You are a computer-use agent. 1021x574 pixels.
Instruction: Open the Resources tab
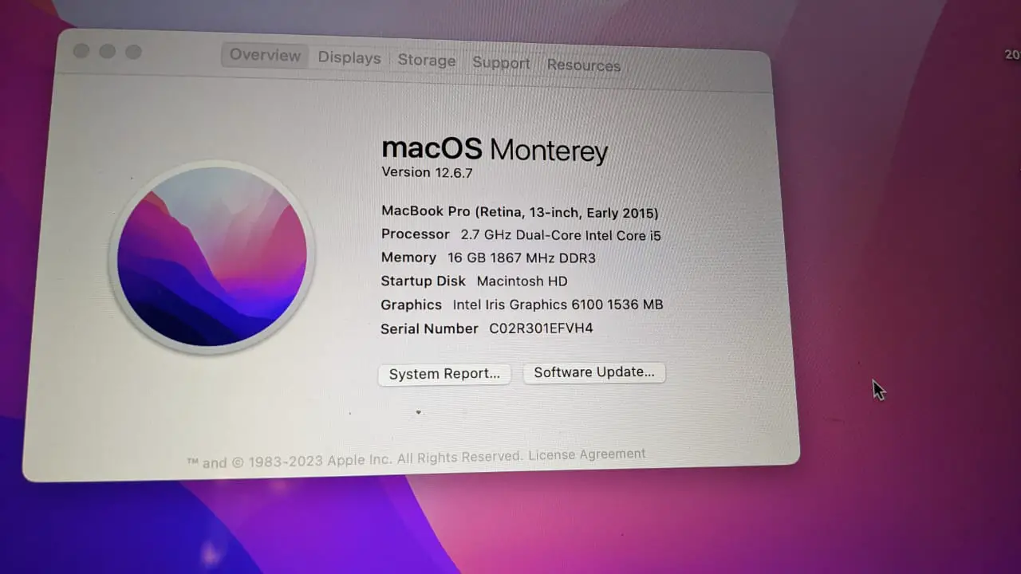click(x=584, y=65)
